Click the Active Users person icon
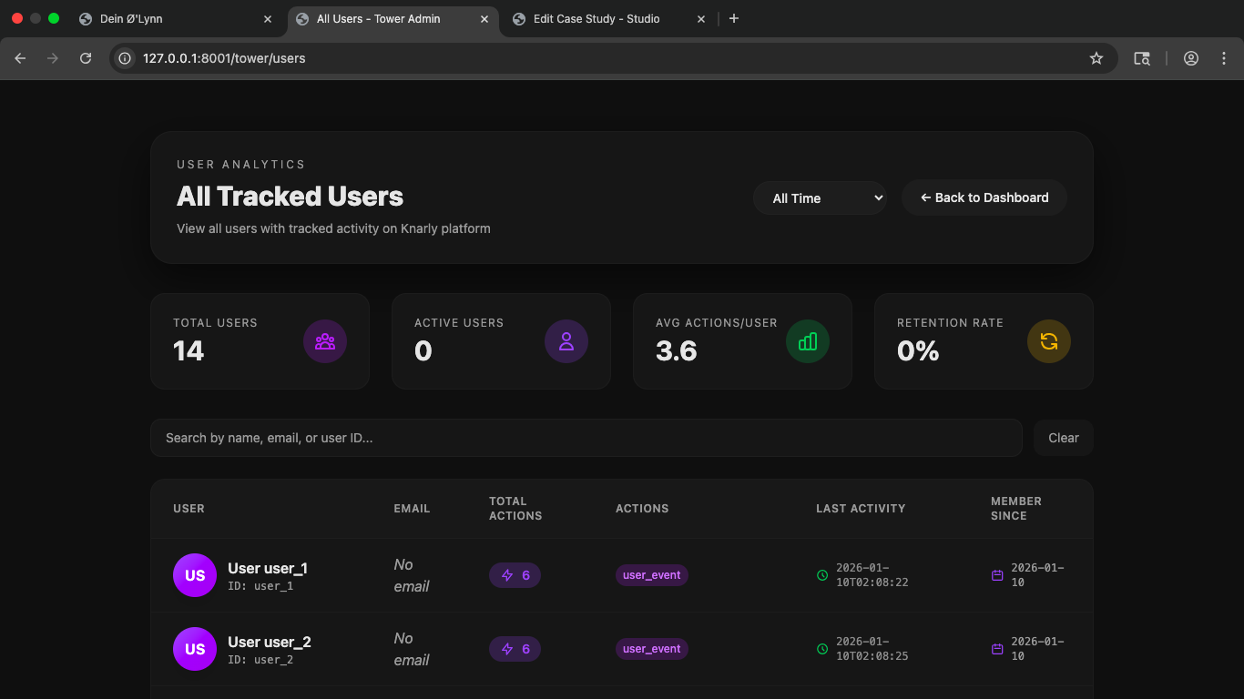The height and width of the screenshot is (699, 1244). [566, 341]
